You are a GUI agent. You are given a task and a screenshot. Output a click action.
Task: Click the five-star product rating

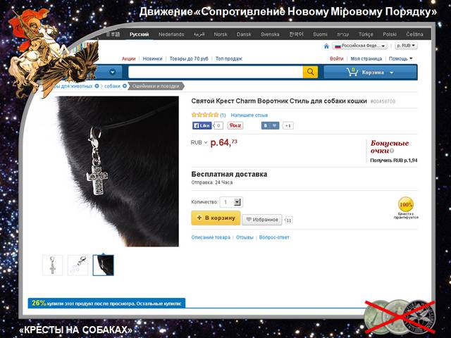click(x=205, y=115)
